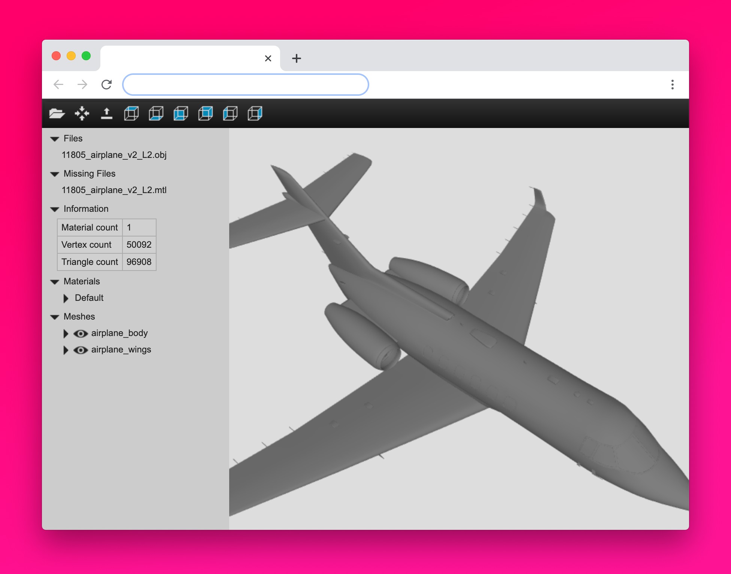Select the front view cube icon

click(181, 113)
